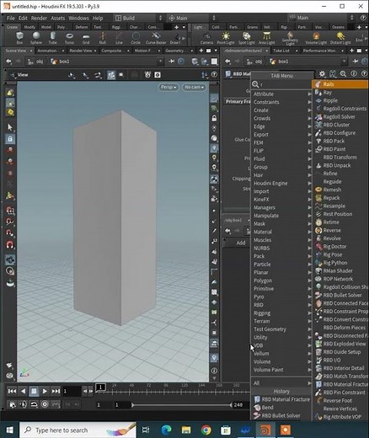Play the timeline backward
The height and width of the screenshot is (438, 369).
[x=23, y=391]
